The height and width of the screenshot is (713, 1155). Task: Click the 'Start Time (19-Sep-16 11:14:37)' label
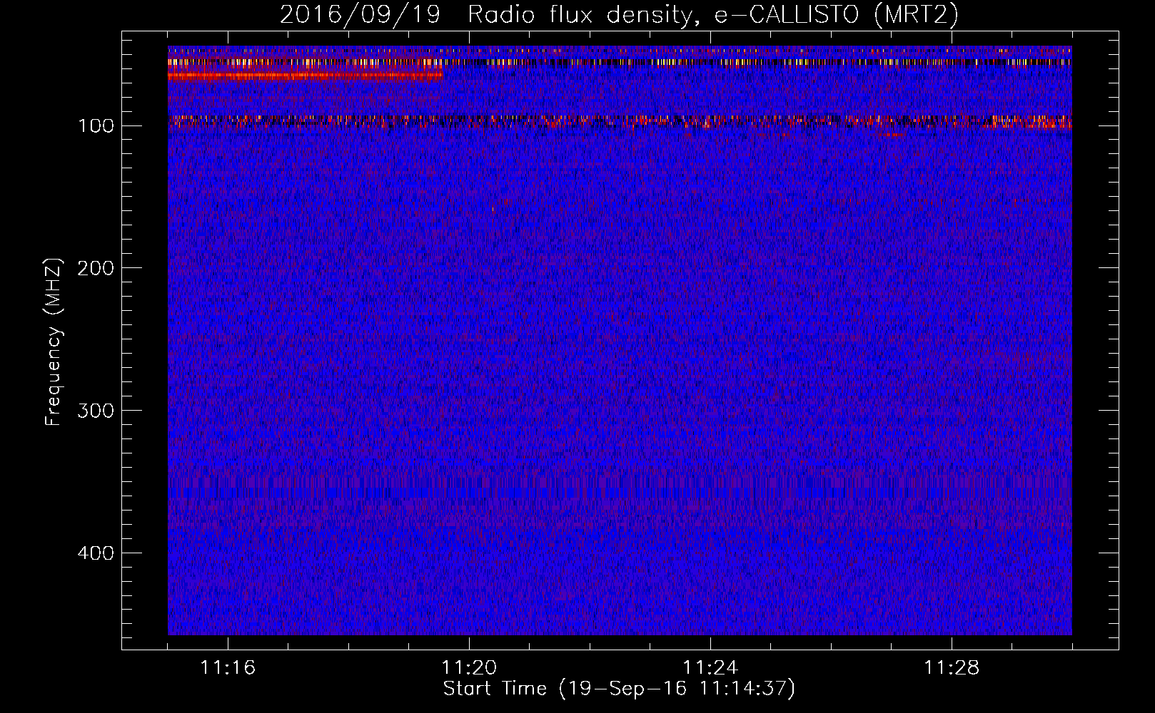[x=619, y=689]
